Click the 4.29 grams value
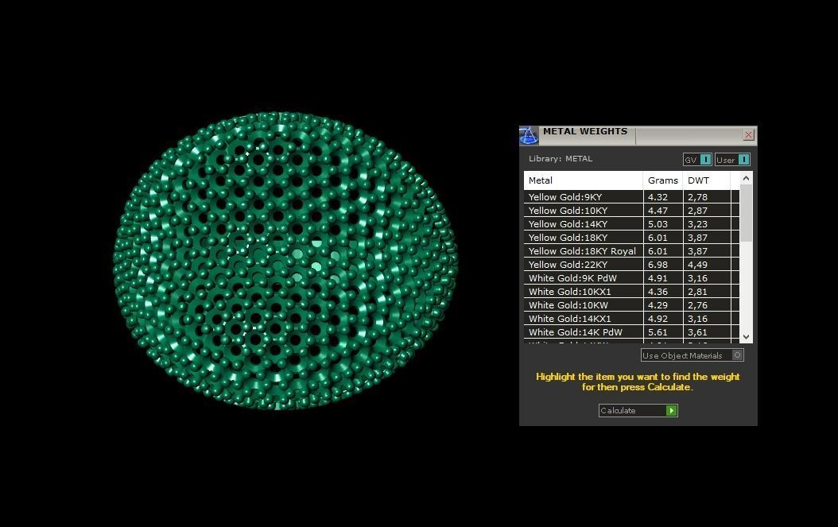Viewport: 838px width, 527px height. click(x=658, y=305)
